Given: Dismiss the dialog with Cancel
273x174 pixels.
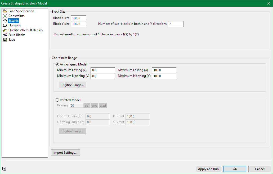Looking at the screenshot, I should (259, 169).
